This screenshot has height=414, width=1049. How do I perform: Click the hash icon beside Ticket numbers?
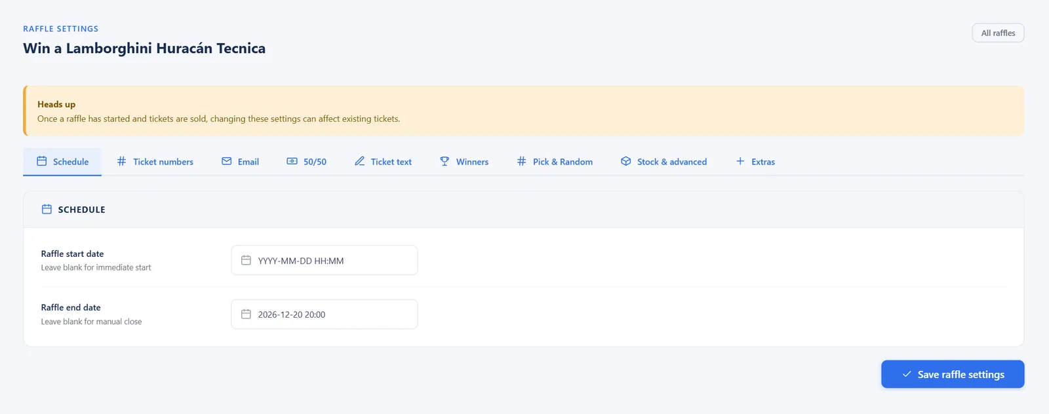pos(121,161)
